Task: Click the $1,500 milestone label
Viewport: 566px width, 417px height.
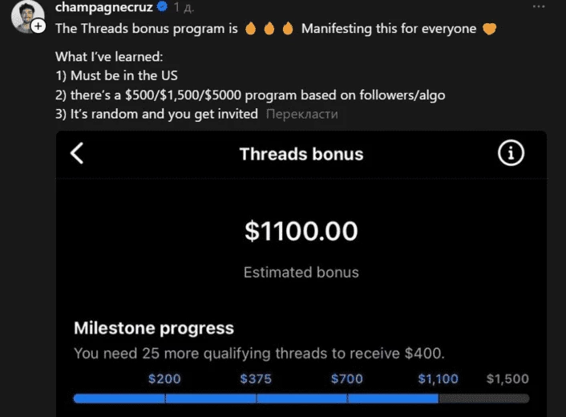Action: pos(507,379)
